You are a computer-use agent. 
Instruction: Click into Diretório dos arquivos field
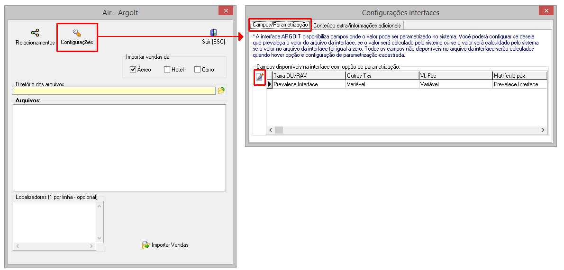pyautogui.click(x=114, y=90)
